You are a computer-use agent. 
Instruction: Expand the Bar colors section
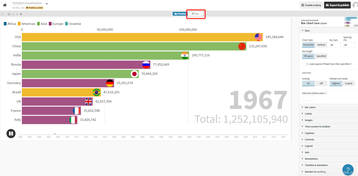tap(310, 107)
